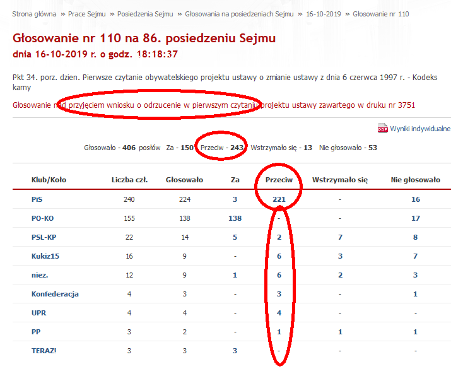Select PSL-KP 'Wstrzymało się' value 7
This screenshot has height=381, width=451.
[340, 237]
